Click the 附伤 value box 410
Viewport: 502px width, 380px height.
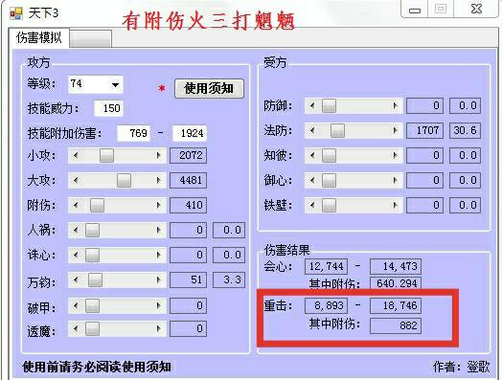188,205
